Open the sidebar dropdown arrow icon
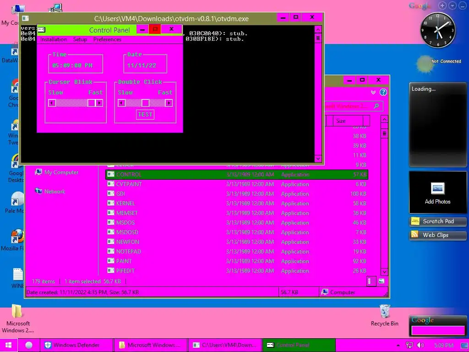This screenshot has width=469, height=352. pyautogui.click(x=453, y=5)
